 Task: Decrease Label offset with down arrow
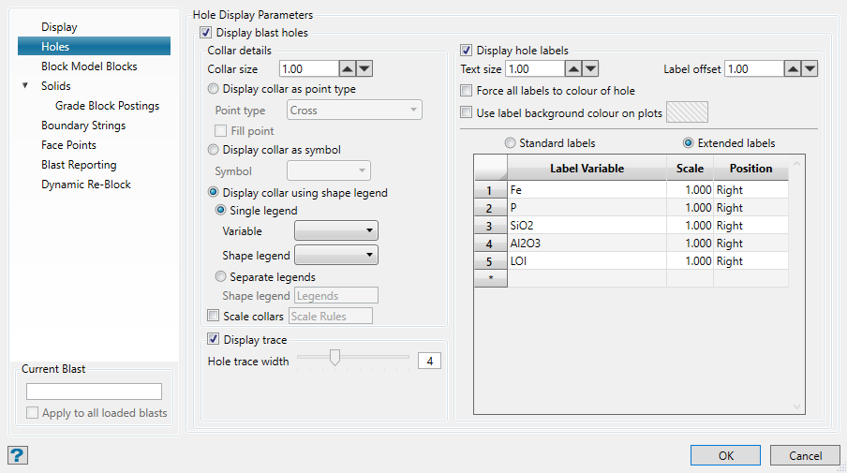coord(810,68)
